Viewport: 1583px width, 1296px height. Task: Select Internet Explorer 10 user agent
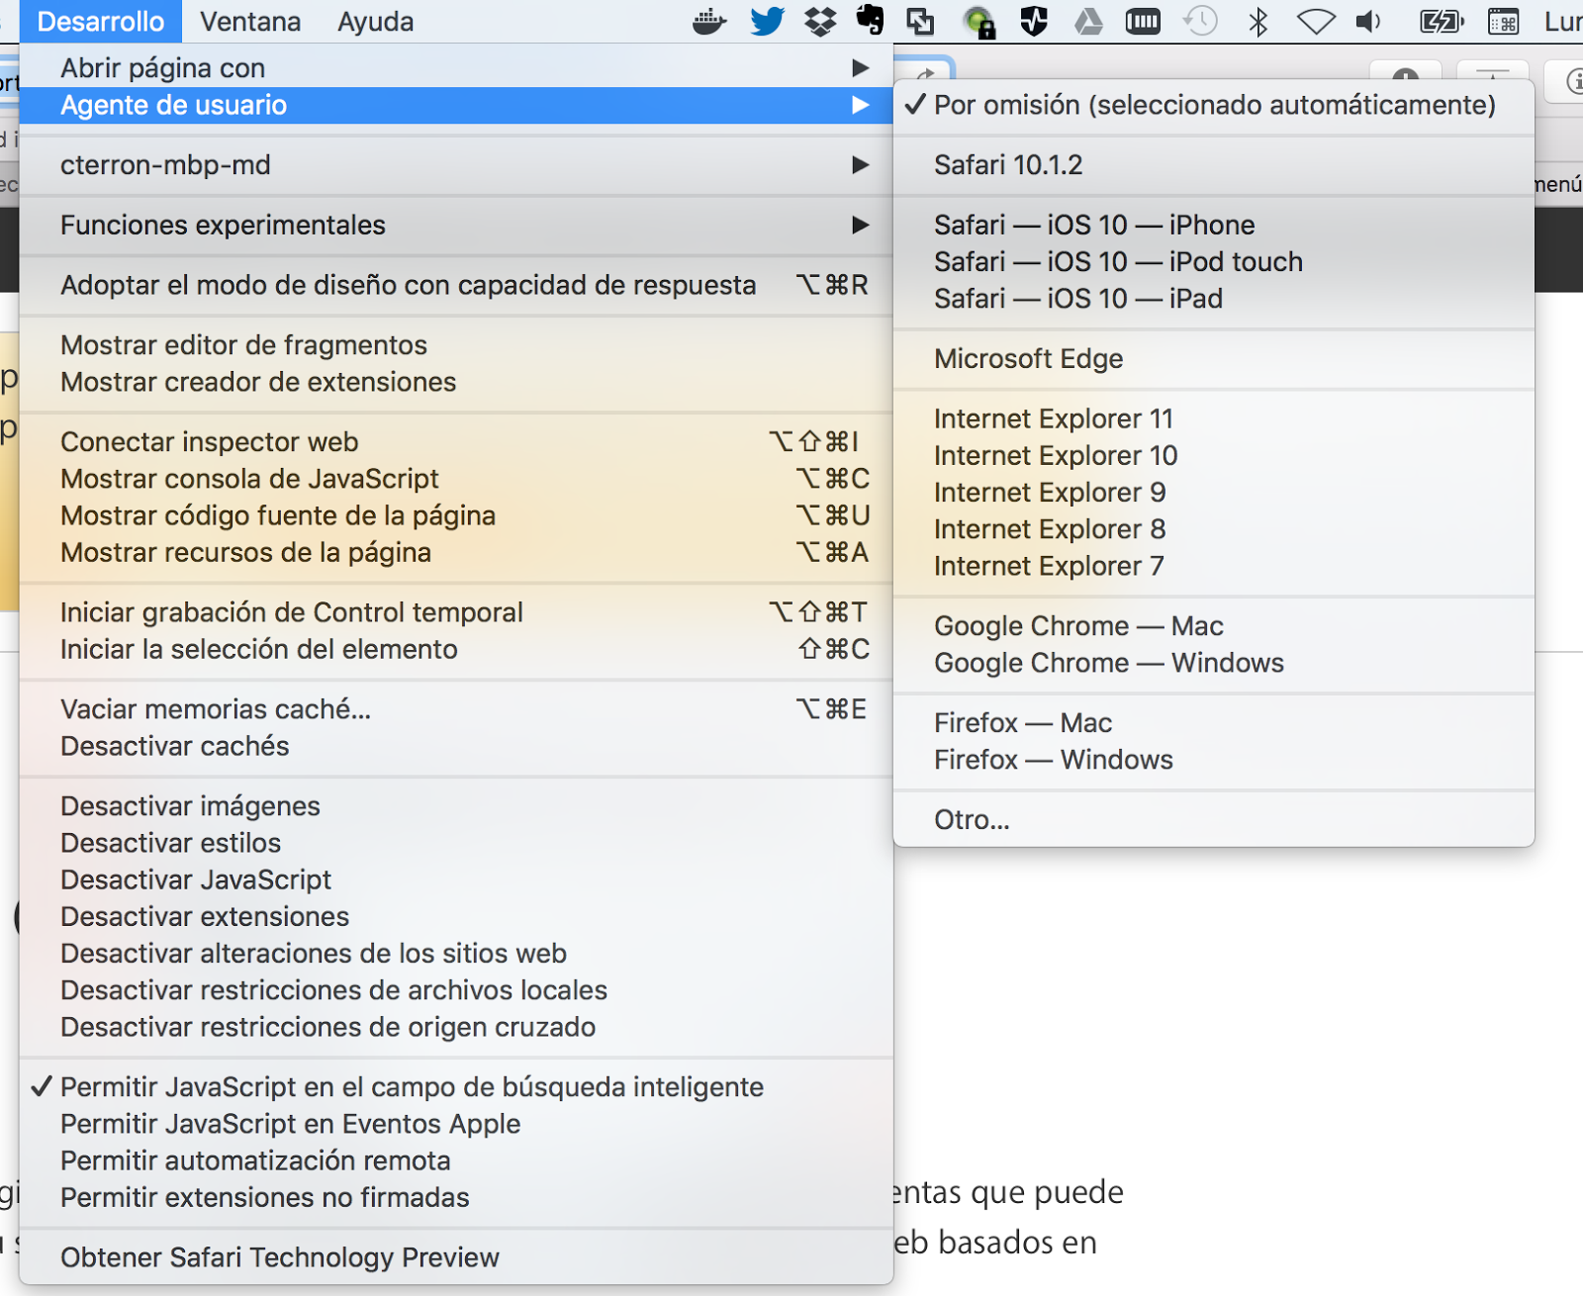click(1214, 456)
